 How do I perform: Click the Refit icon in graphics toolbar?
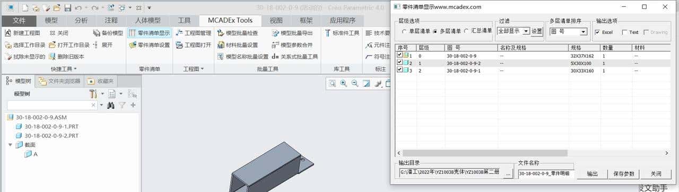coord(332,83)
